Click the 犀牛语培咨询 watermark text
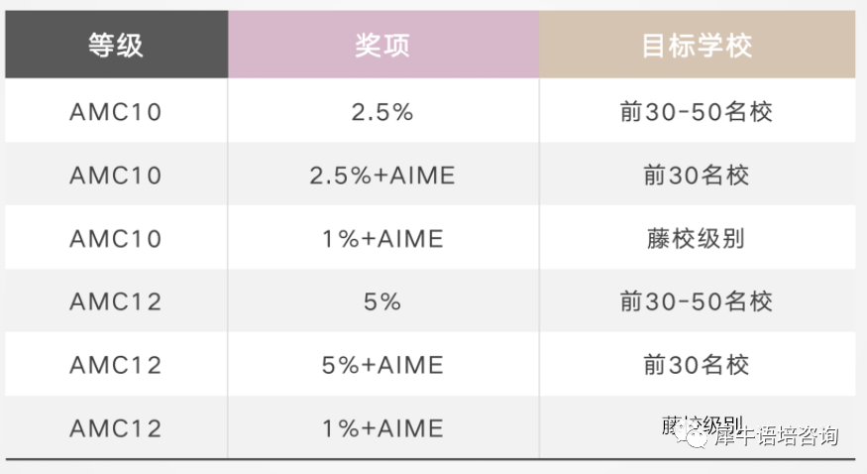This screenshot has width=867, height=474. (776, 436)
